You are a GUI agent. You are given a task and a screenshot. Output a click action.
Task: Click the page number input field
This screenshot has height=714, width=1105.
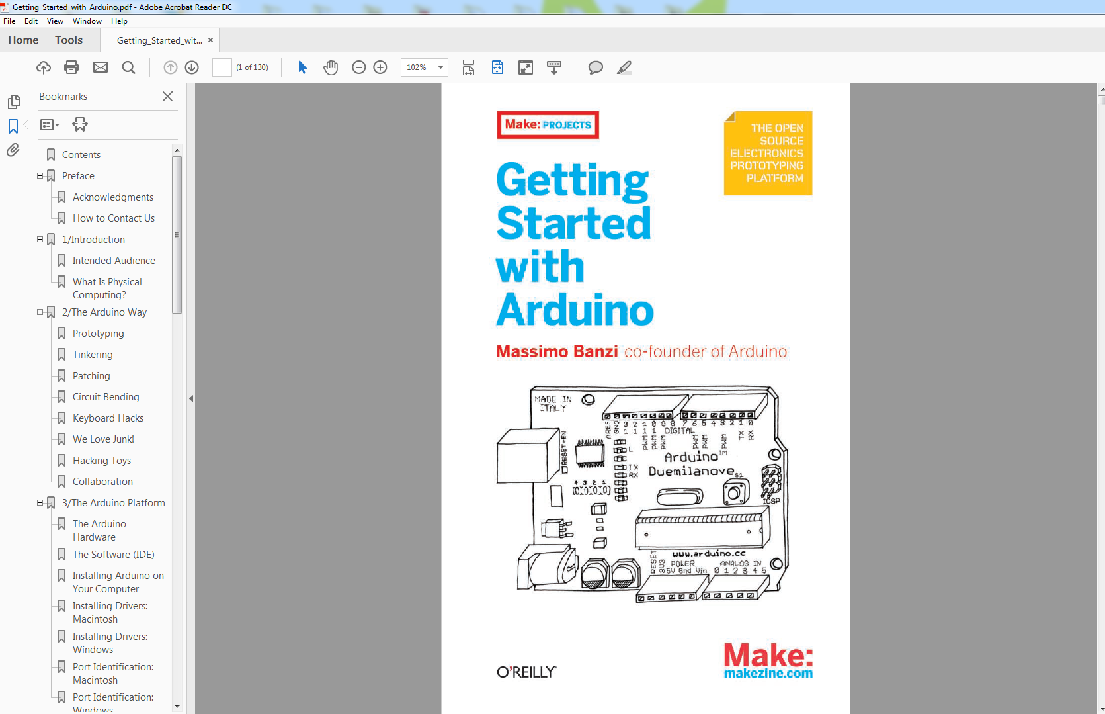(222, 67)
